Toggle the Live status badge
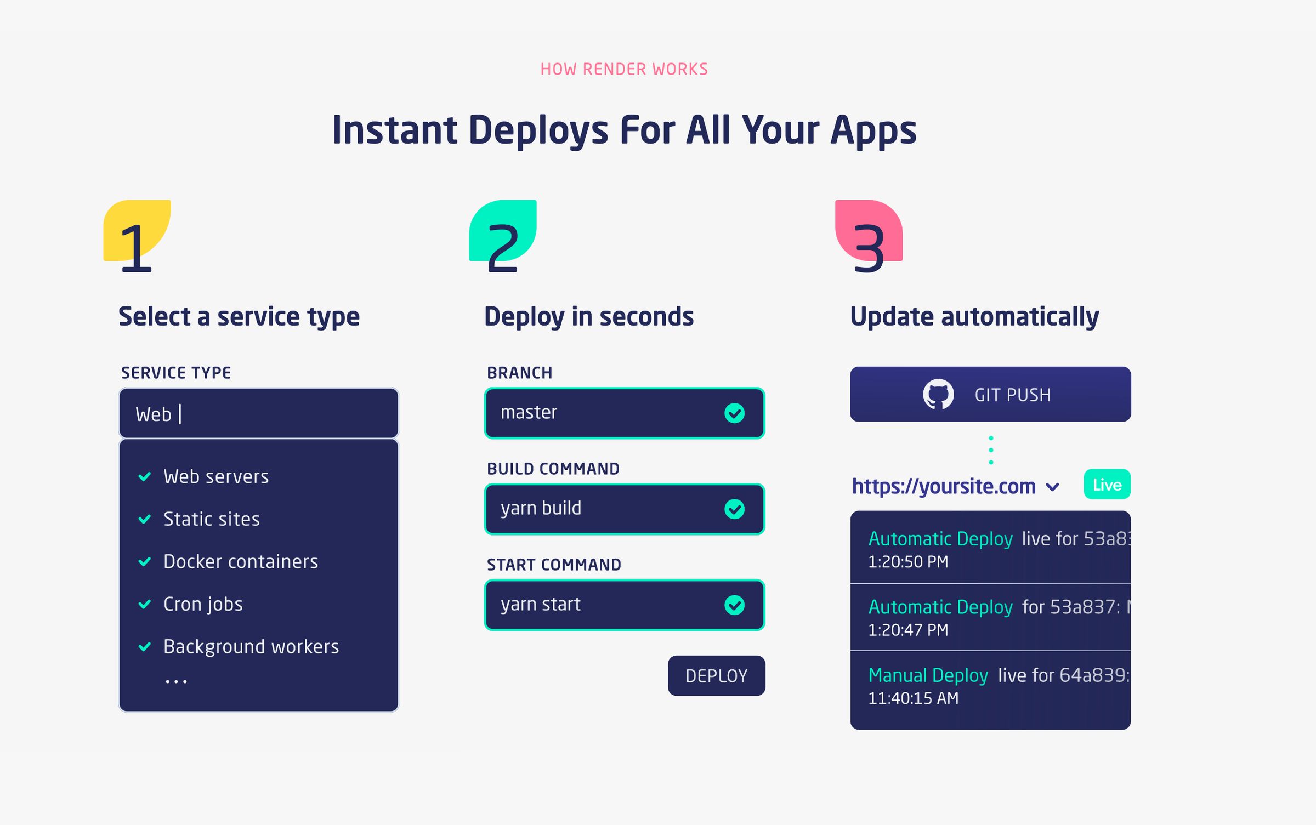1316x825 pixels. point(1107,485)
